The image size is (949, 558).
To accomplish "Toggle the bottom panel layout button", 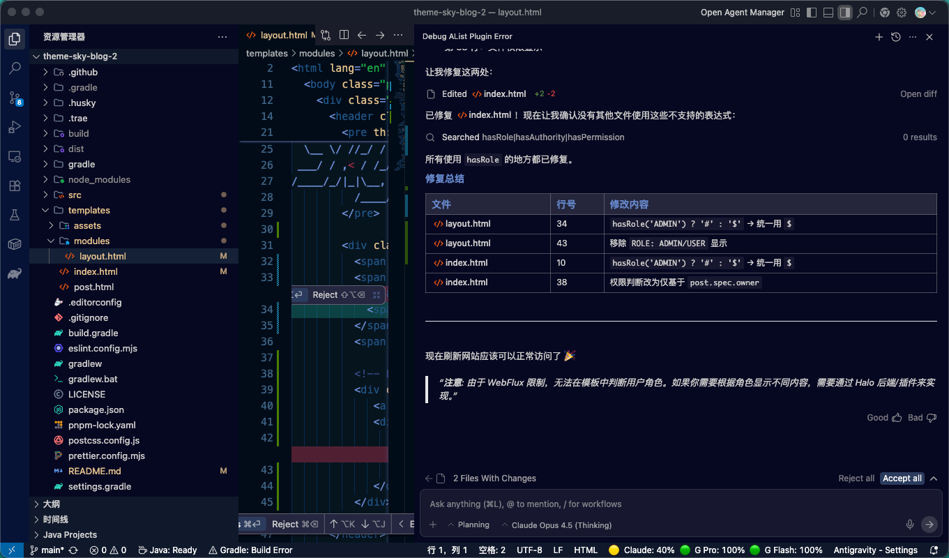I will [828, 13].
